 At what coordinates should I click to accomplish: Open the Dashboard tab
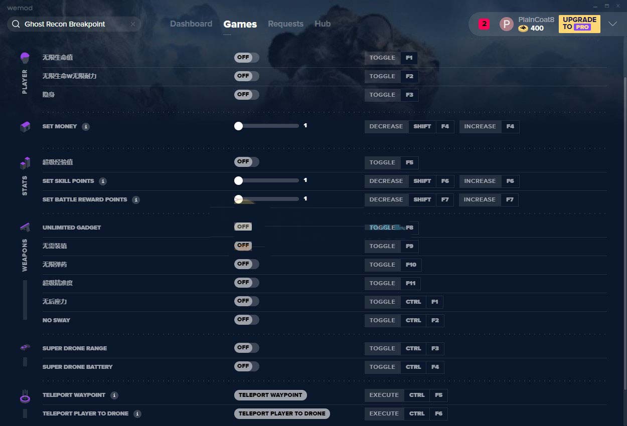pyautogui.click(x=191, y=24)
